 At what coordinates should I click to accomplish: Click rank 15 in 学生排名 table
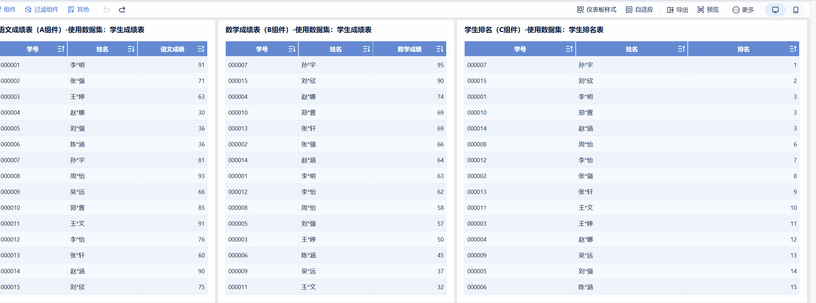pos(794,287)
